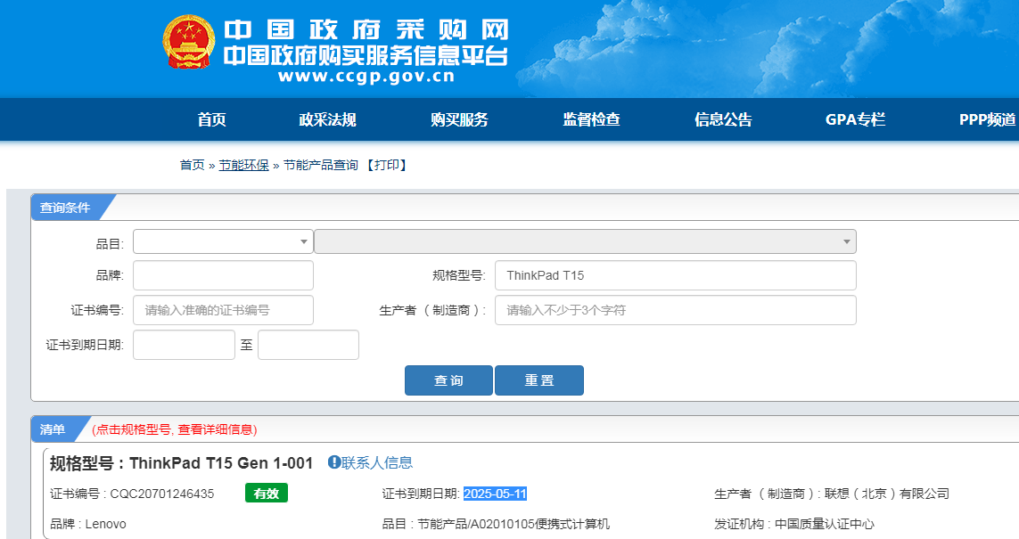Viewport: 1019px width, 539px height.
Task: Open the 监督检查 navigation item
Action: pos(591,119)
